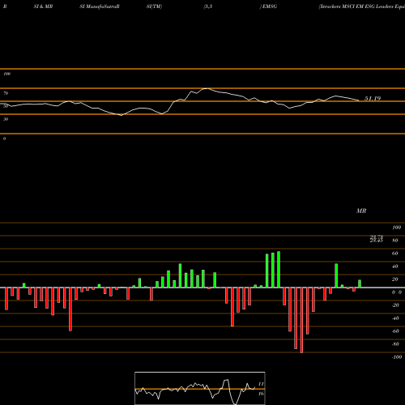Click the overlapping 28.45 value in the MR panel
405x405 pixels.
pos(377,241)
